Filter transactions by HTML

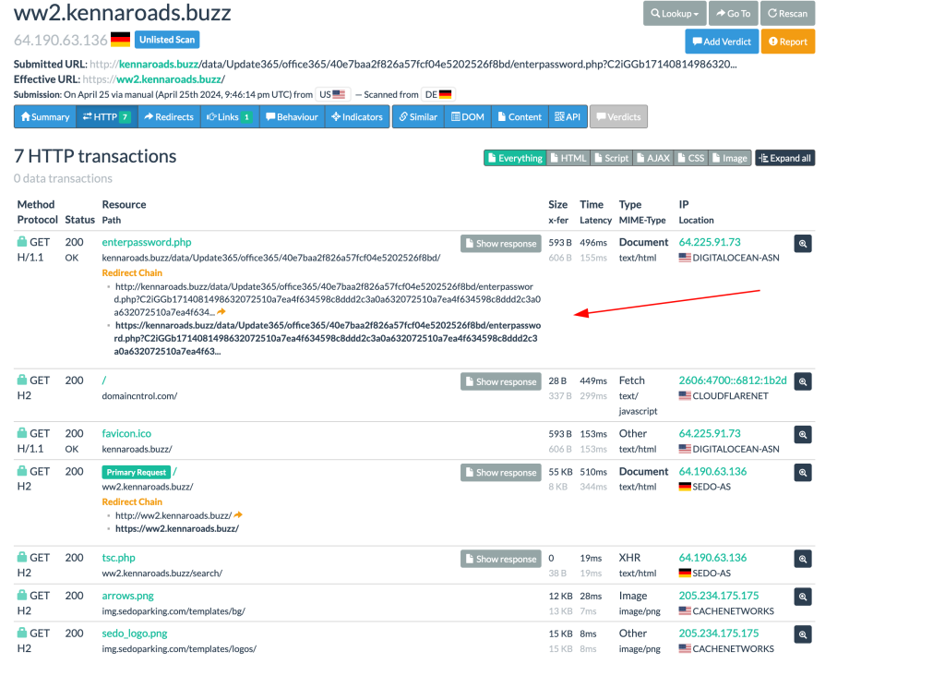(x=568, y=158)
